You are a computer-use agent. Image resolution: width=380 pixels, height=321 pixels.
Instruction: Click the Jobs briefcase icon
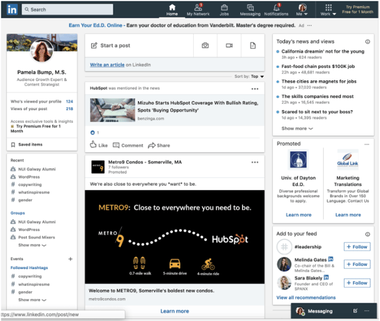(x=224, y=8)
